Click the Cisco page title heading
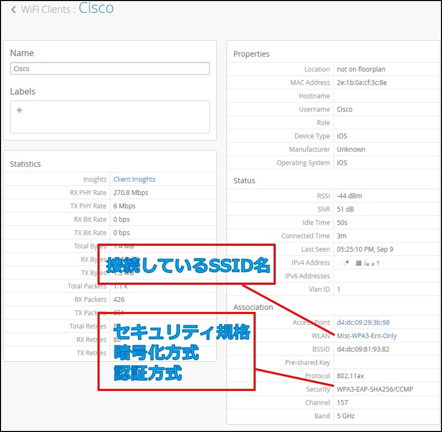Image resolution: width=442 pixels, height=432 pixels. tap(96, 8)
